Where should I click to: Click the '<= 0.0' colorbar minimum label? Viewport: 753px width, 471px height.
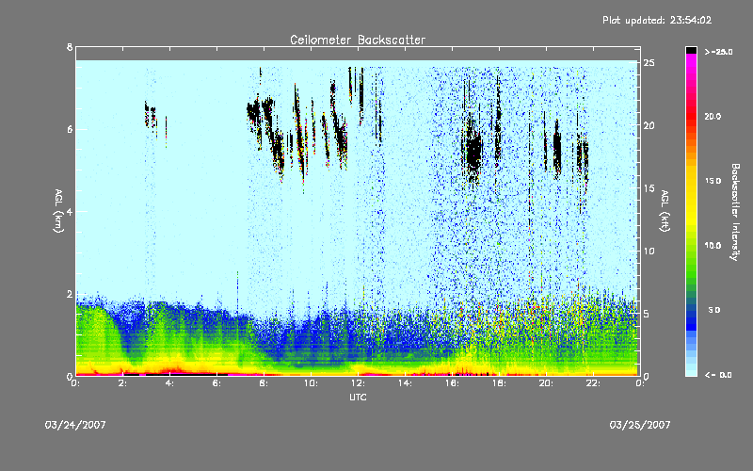718,375
